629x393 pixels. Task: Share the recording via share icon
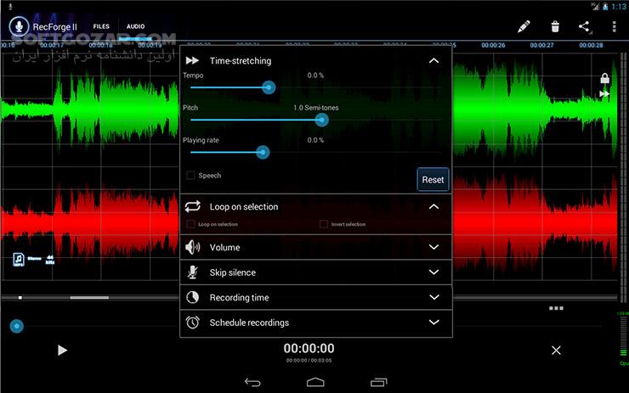[584, 27]
